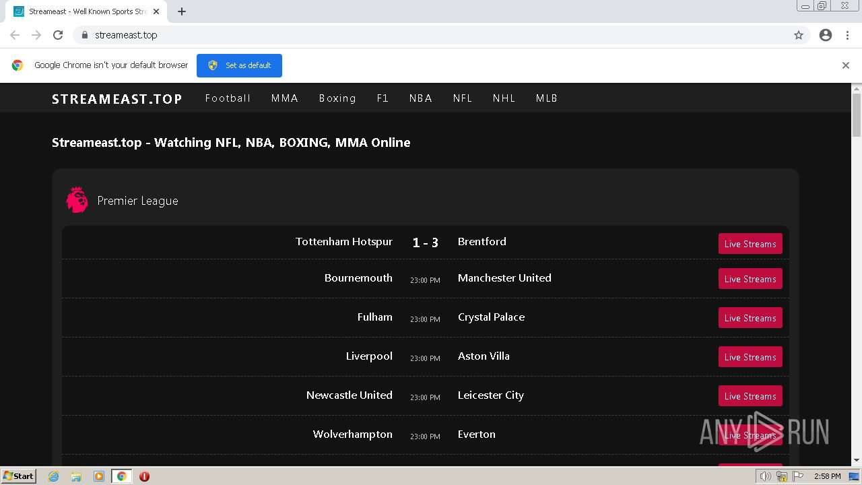Open Internet Explorer from the taskbar
Viewport: 862px width, 485px height.
(x=54, y=476)
